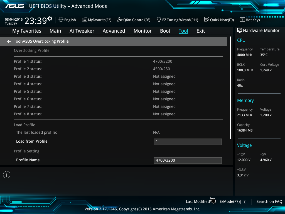285x214 pixels.
Task: Select Profile 2 status value 4500/250
Action: (161, 69)
